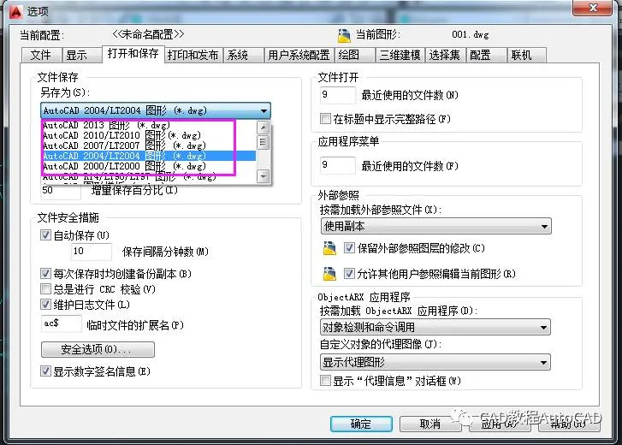622x445 pixels.
Task: Click the format list scrollbar thumb
Action: (x=263, y=142)
